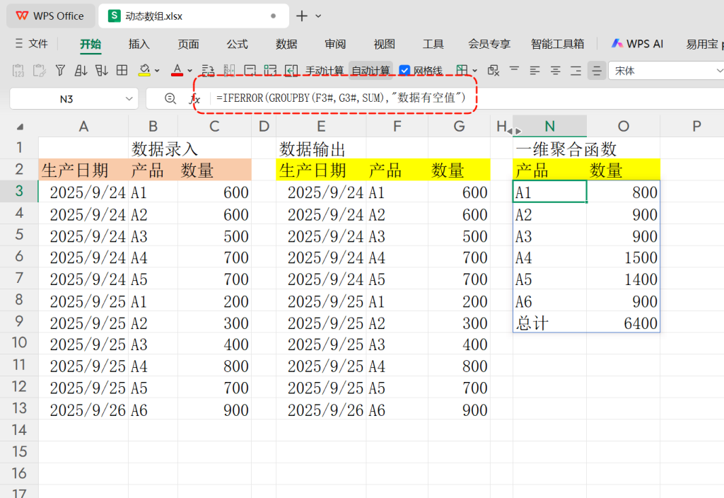Viewport: 724px width, 498px height.
Task: Sort ascending using the A-down arrow icon
Action: 81,71
